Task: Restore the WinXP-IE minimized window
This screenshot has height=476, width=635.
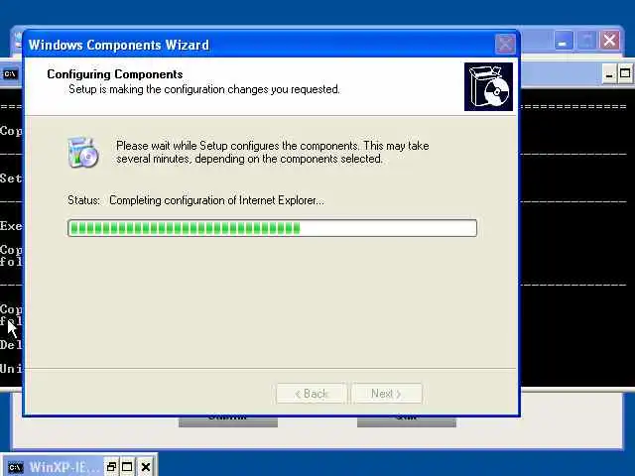Action: pos(111,467)
